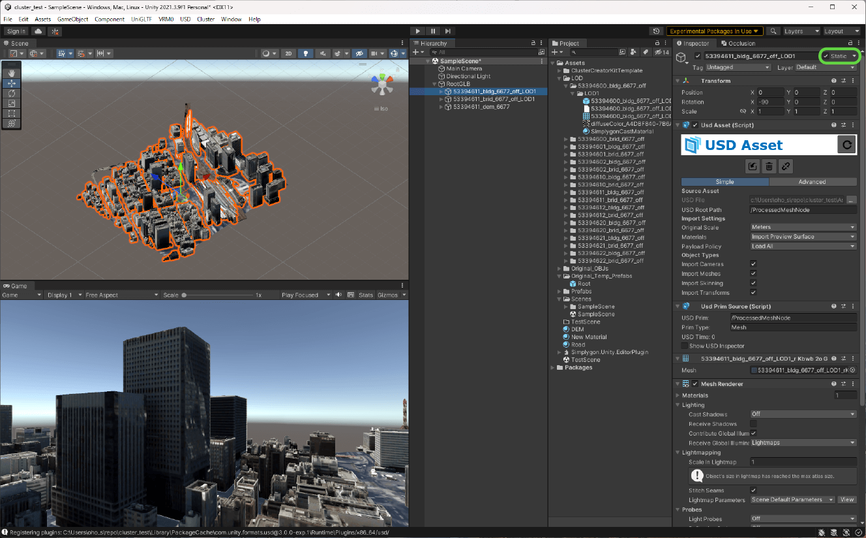This screenshot has width=866, height=538.
Task: Click the Scene orientation gizmo
Action: [383, 84]
